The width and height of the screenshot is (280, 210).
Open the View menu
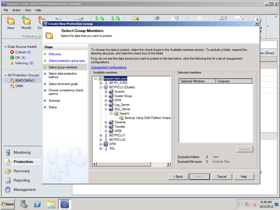coord(28,10)
